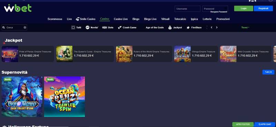Open the Ippica section
This screenshot has height=127, width=276.
pyautogui.click(x=194, y=19)
